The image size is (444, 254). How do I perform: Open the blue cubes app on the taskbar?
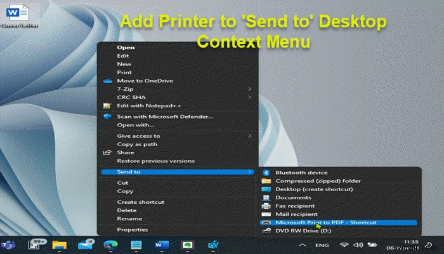tap(213, 245)
